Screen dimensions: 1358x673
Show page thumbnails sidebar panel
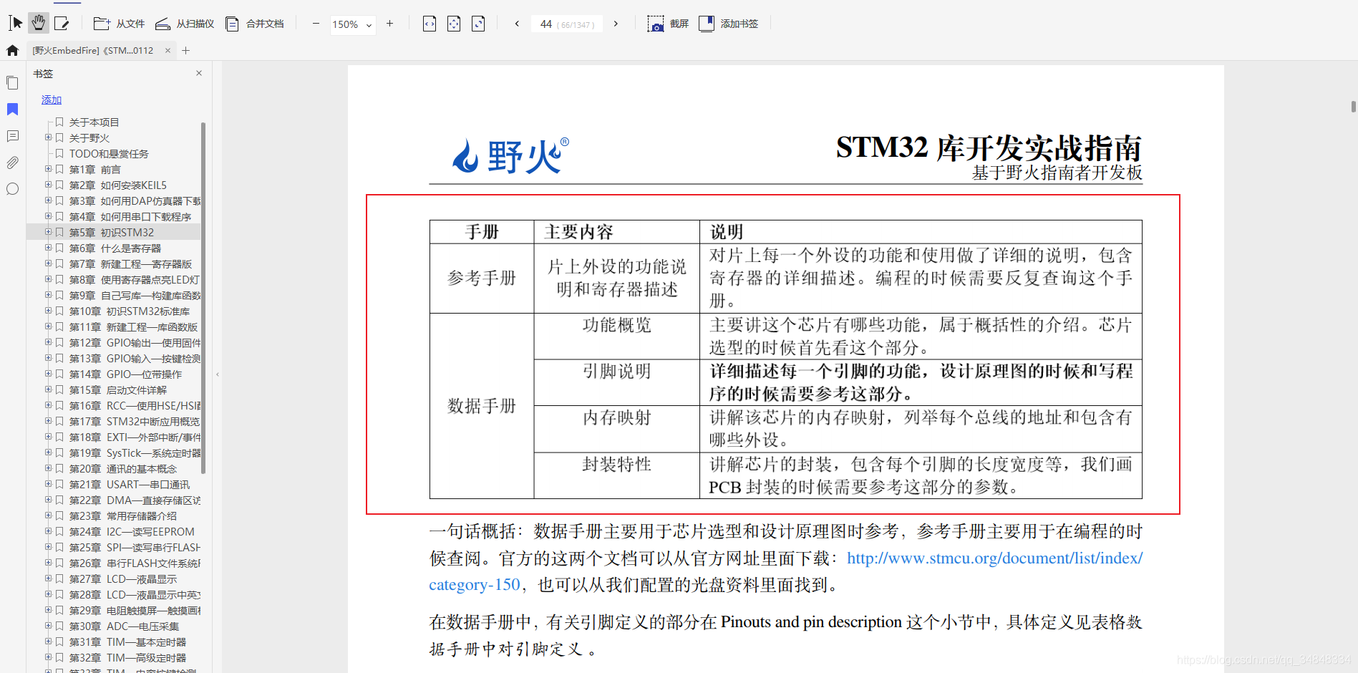click(12, 83)
